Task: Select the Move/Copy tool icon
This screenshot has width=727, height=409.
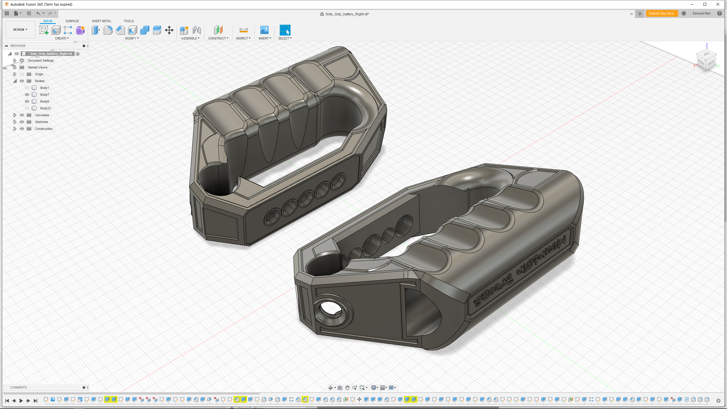Action: coord(169,30)
